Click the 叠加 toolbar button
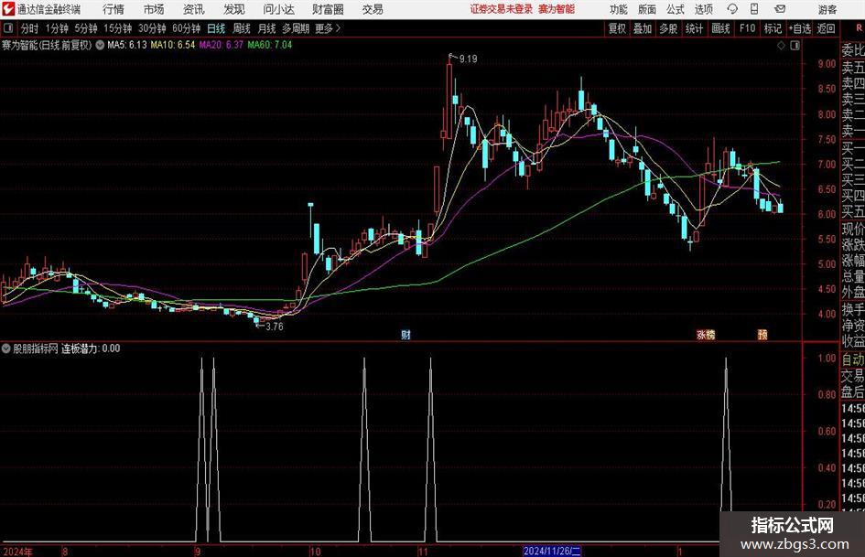 [643, 28]
